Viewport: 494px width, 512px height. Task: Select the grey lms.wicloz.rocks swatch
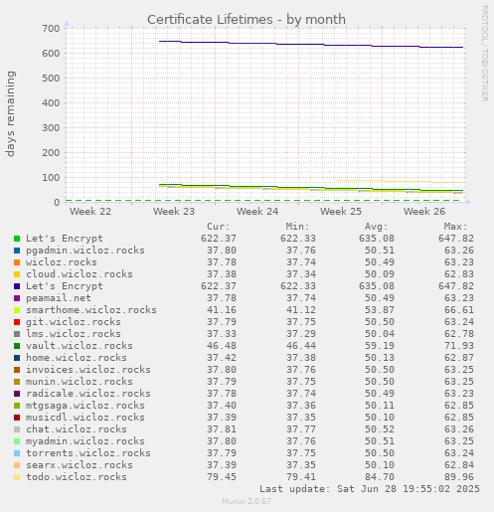tap(17, 334)
